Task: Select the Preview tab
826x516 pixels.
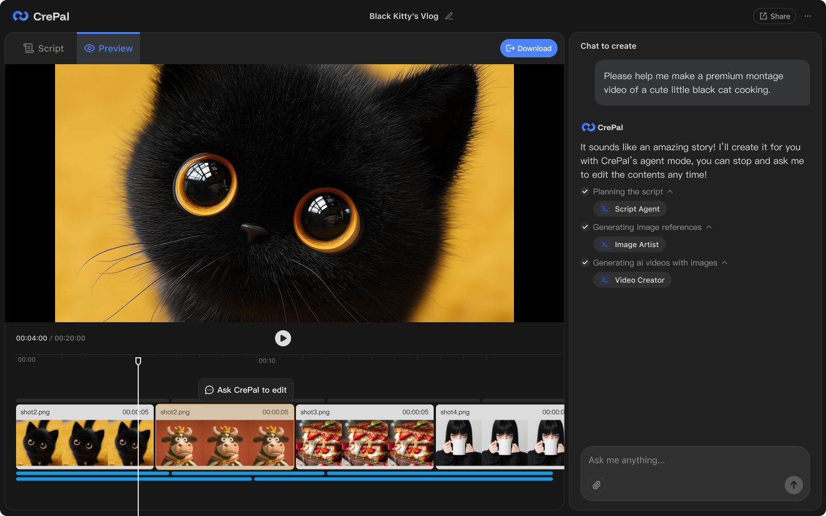Action: click(108, 49)
